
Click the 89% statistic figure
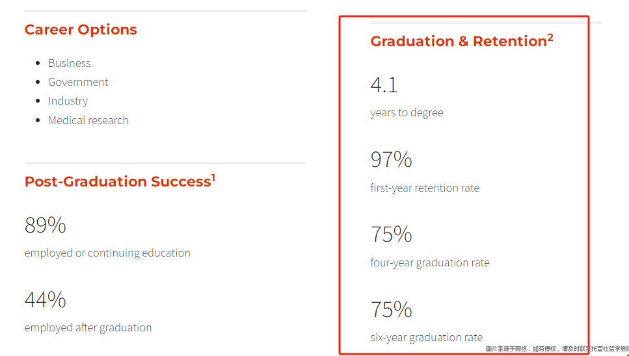click(46, 225)
